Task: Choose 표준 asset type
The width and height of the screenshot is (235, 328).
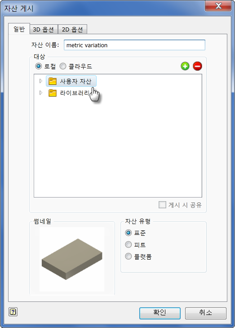Action: click(128, 233)
